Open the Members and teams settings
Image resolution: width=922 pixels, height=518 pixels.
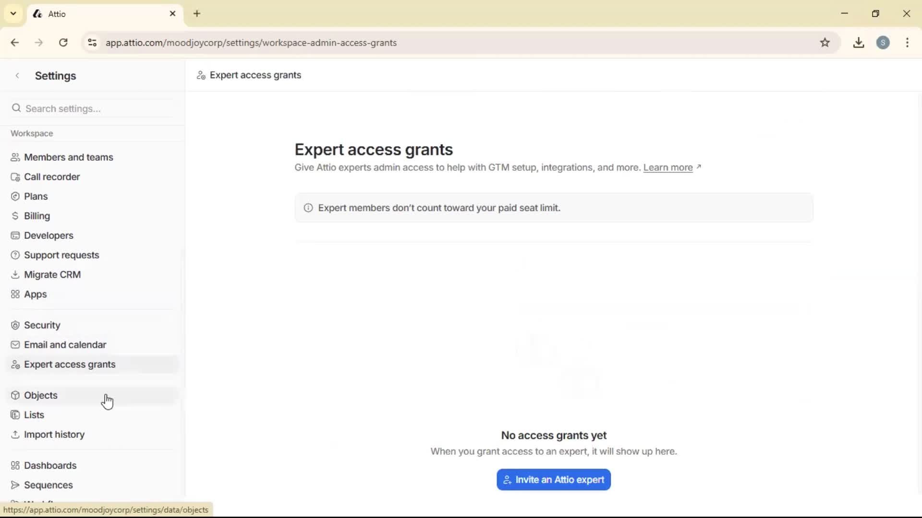coord(68,157)
